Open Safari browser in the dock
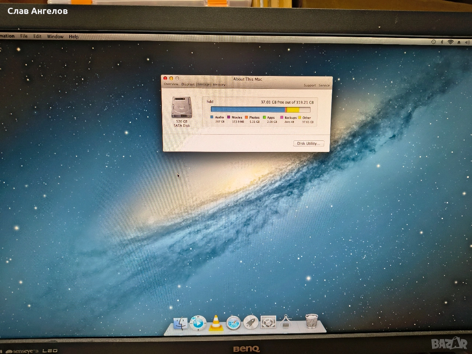 click(233, 323)
